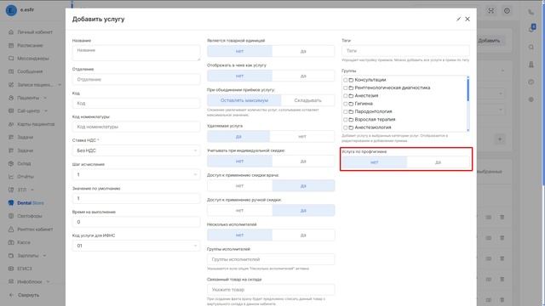Open Рентген кабинет radiation icon
Viewport: 545px width, 306px height.
pos(11,229)
